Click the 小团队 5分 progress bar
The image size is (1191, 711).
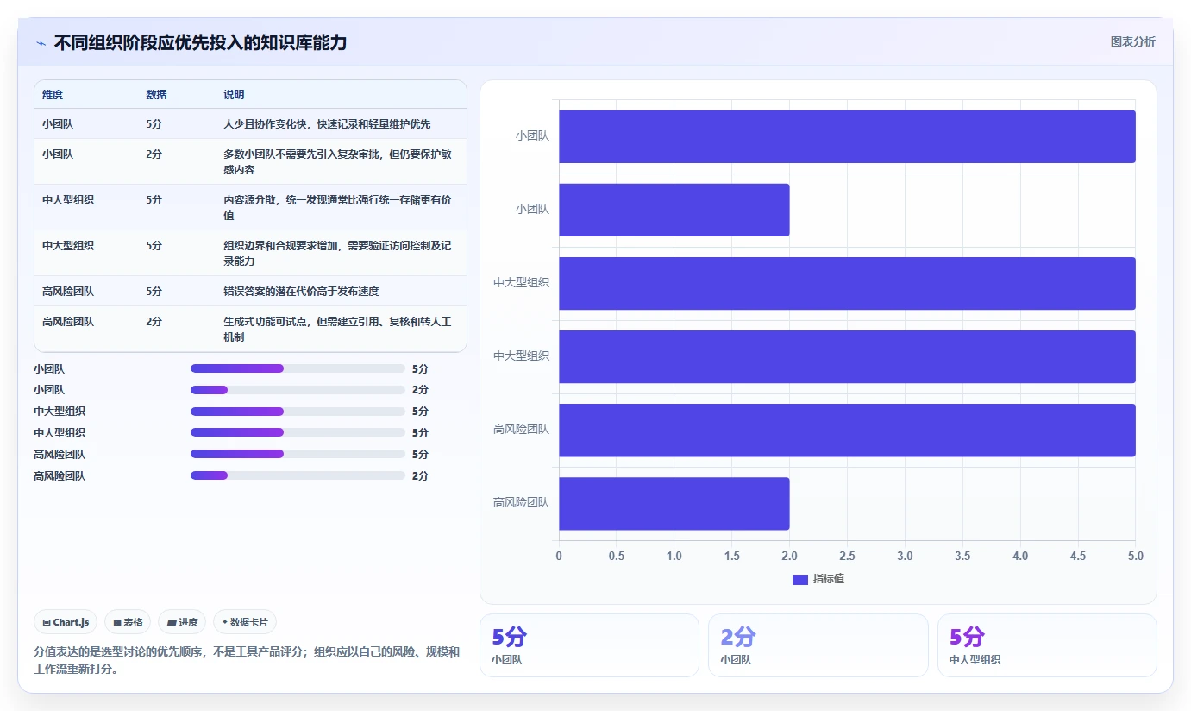[298, 368]
